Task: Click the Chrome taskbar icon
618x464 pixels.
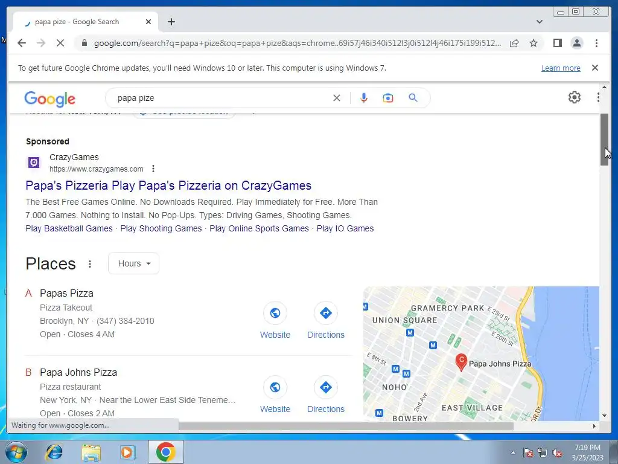Action: (x=166, y=452)
